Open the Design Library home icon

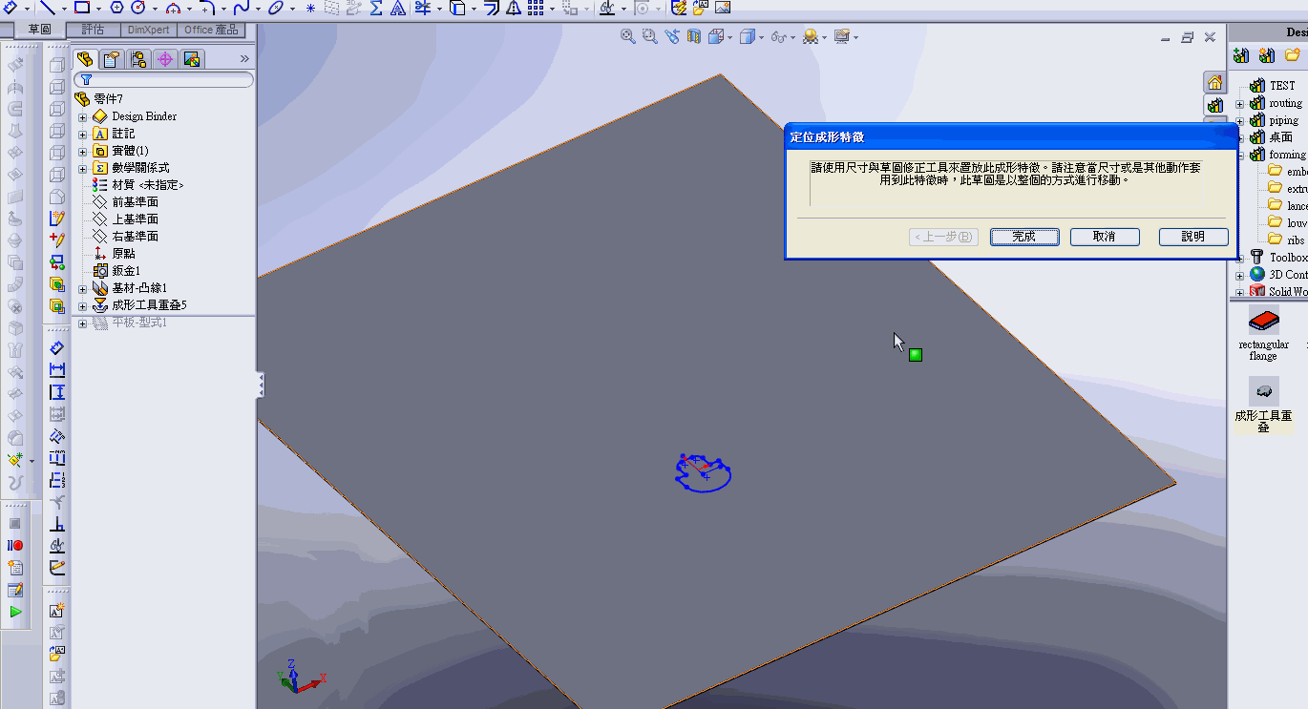click(1215, 82)
